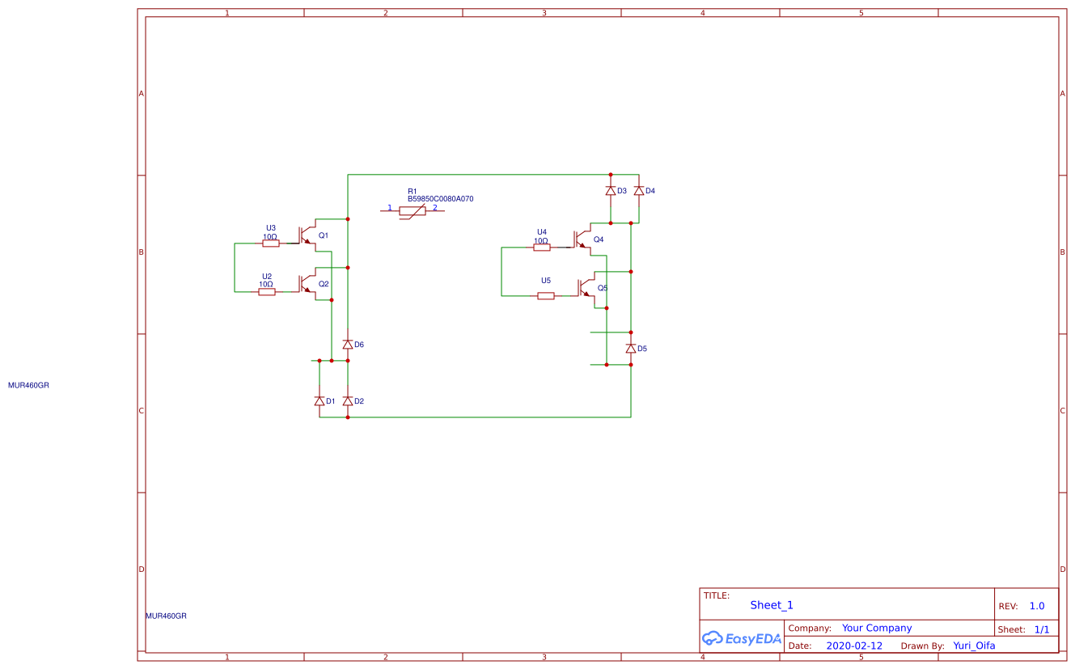Select diode D6 symbol

(347, 344)
